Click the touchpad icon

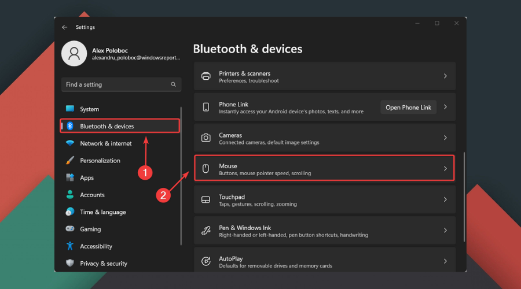coord(206,199)
